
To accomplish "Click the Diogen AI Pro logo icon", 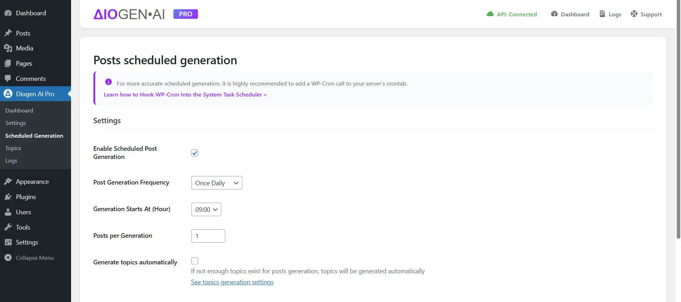I will click(8, 94).
